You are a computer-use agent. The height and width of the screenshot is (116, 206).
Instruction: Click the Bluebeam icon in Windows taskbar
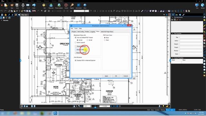(55, 113)
